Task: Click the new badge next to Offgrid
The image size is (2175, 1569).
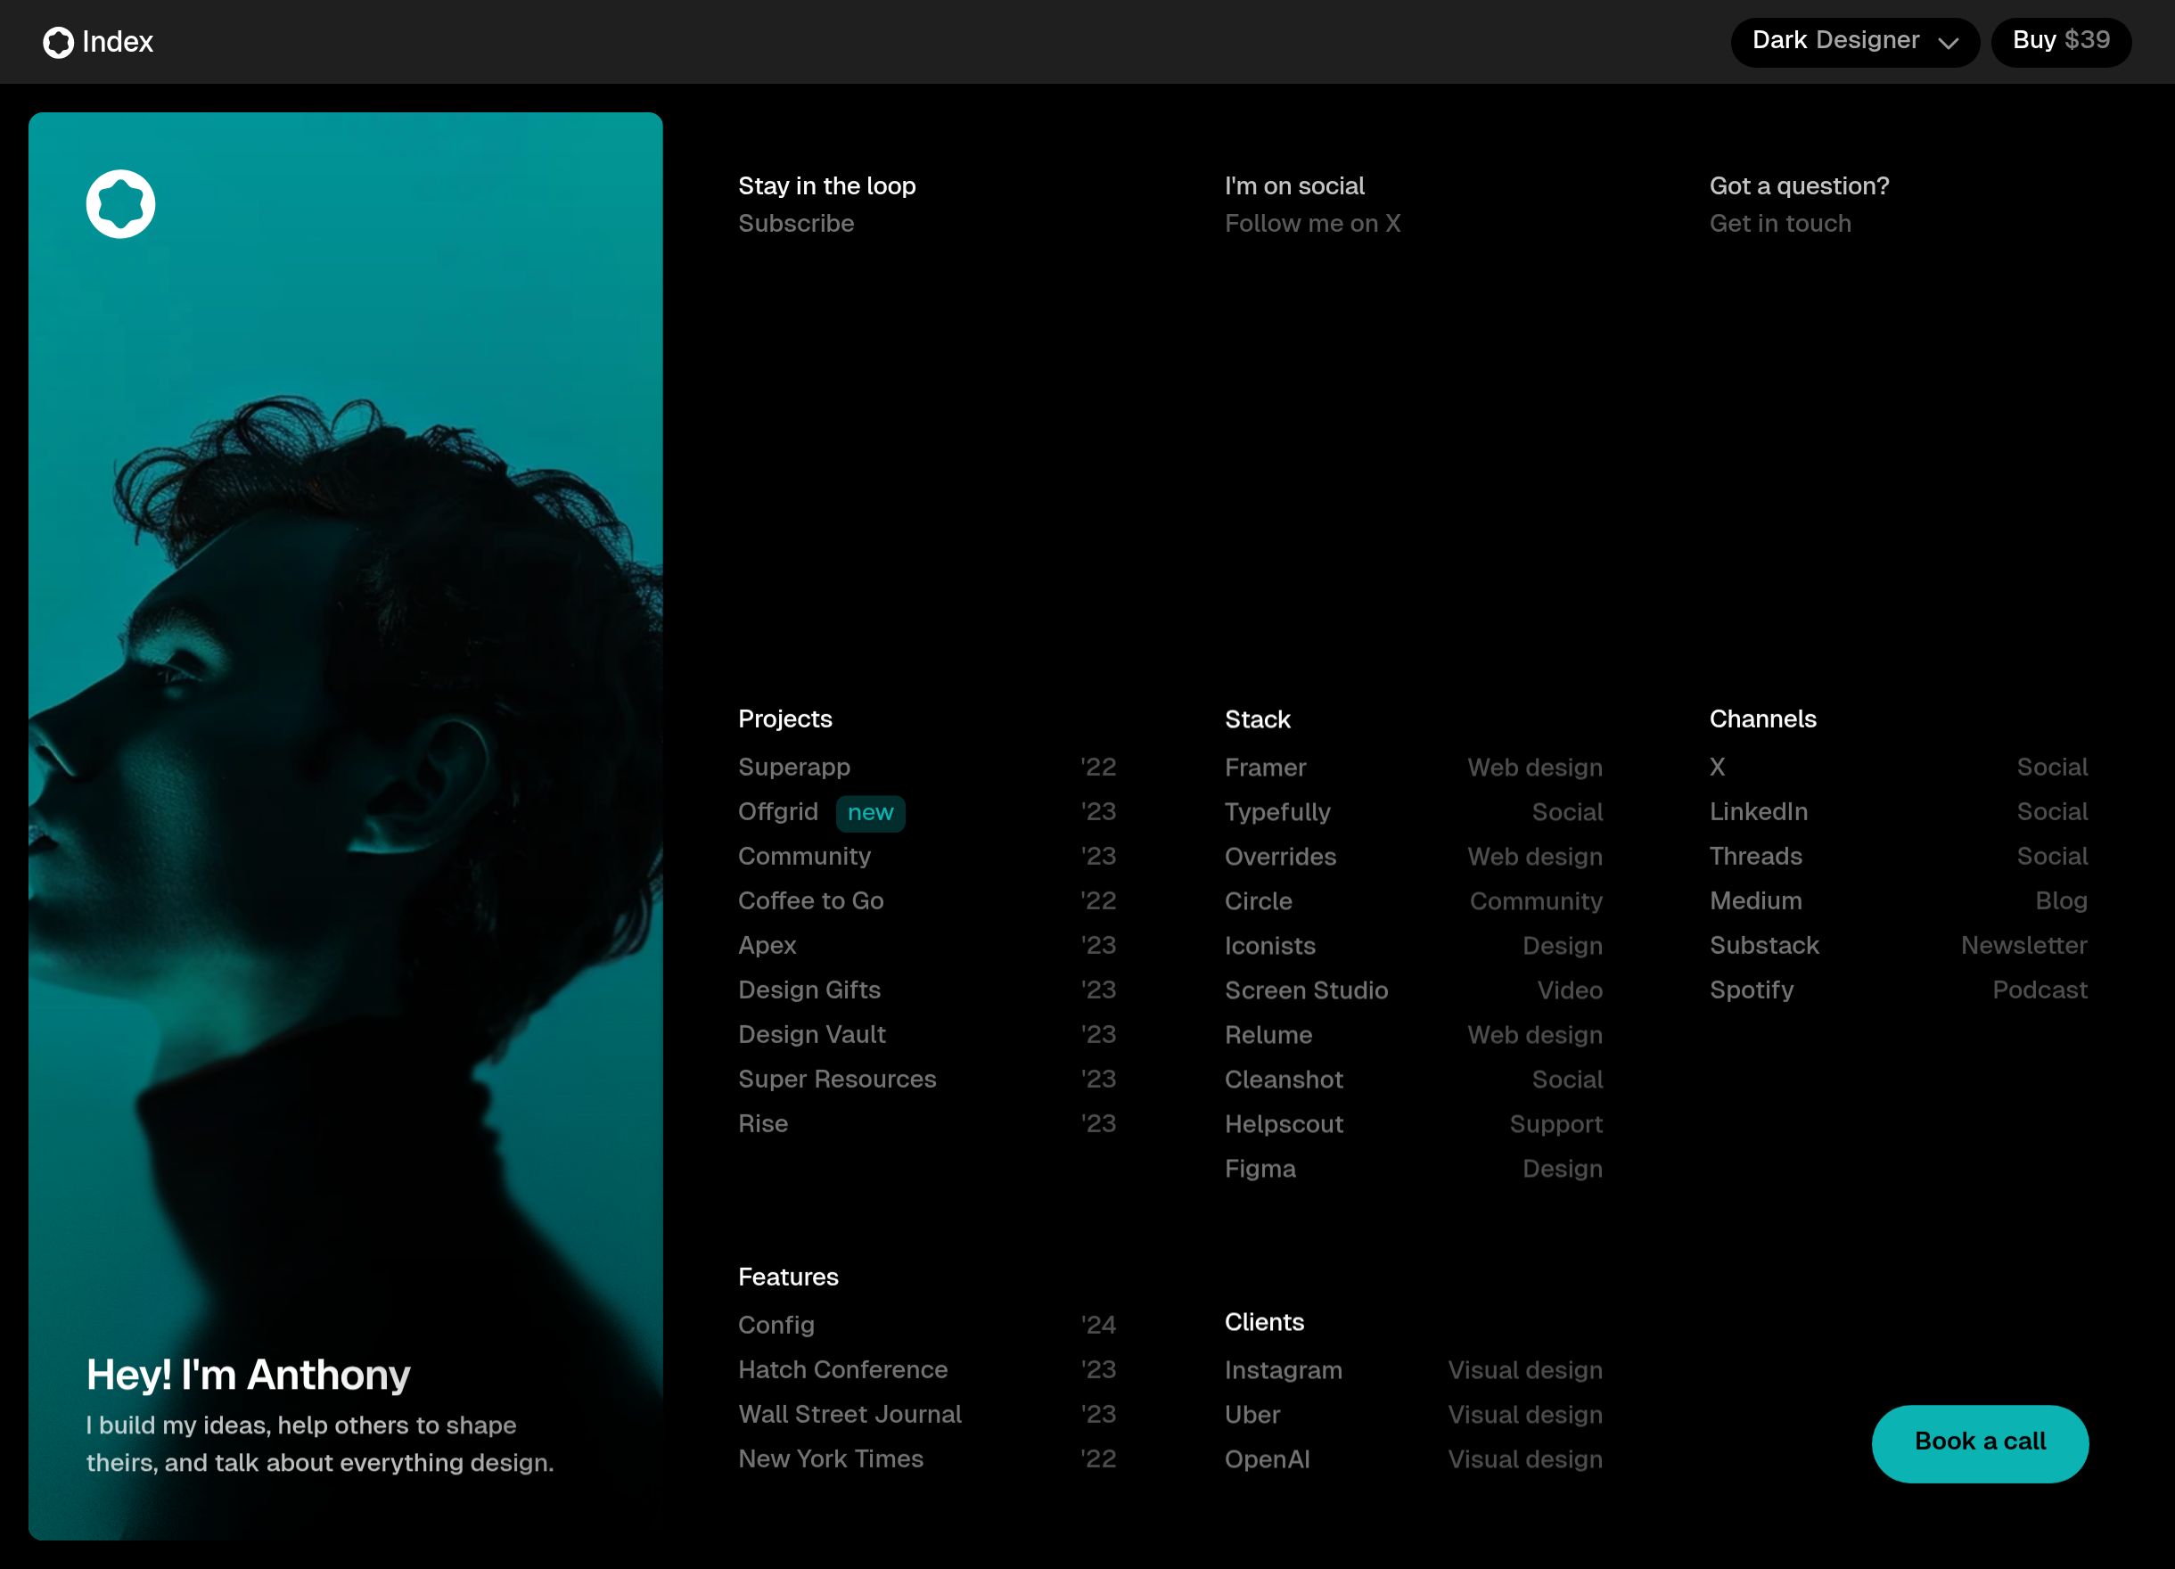Action: [x=870, y=812]
